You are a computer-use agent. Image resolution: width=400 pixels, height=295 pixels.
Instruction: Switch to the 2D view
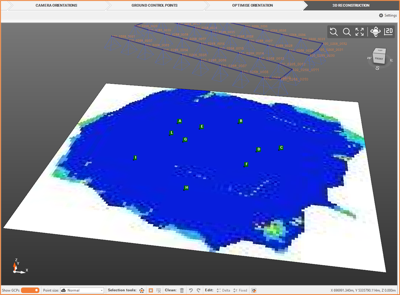387,32
